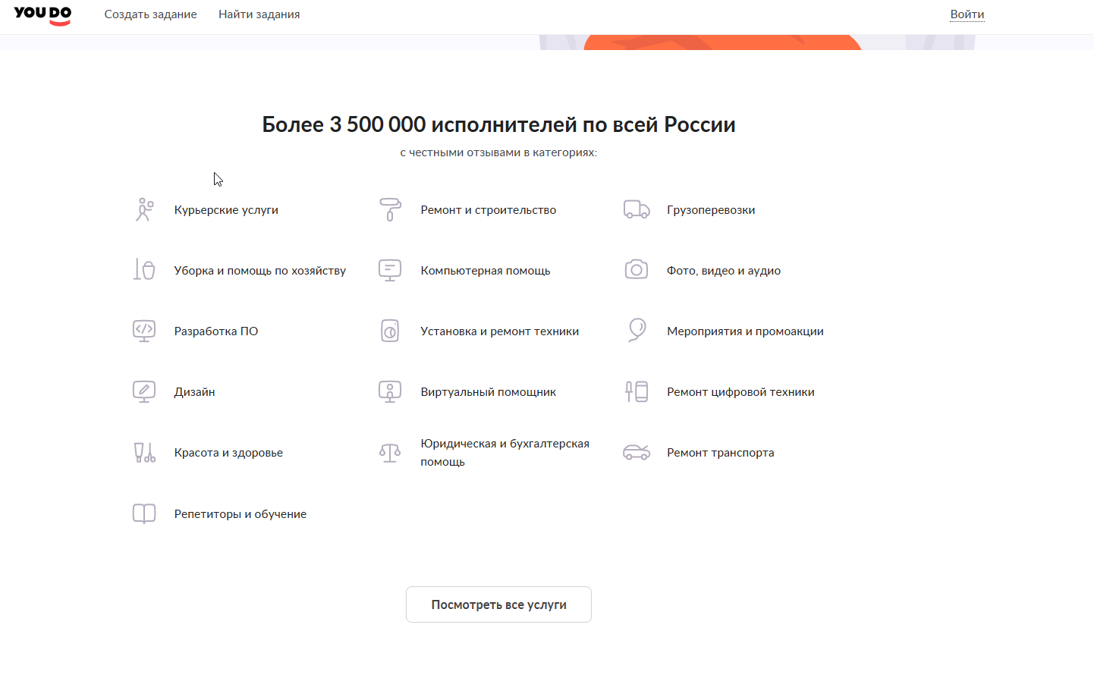Click the virtual assistant person icon
Screen dimensions: 1094x675
tap(390, 391)
